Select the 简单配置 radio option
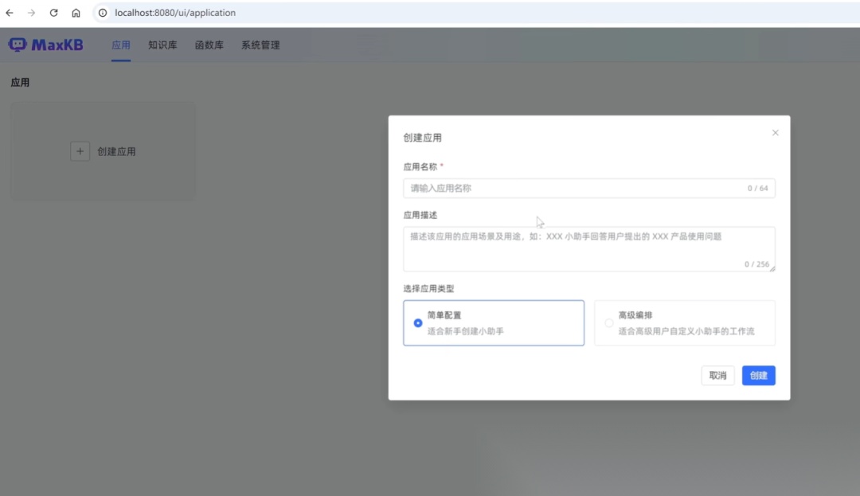This screenshot has width=860, height=496. [x=418, y=322]
